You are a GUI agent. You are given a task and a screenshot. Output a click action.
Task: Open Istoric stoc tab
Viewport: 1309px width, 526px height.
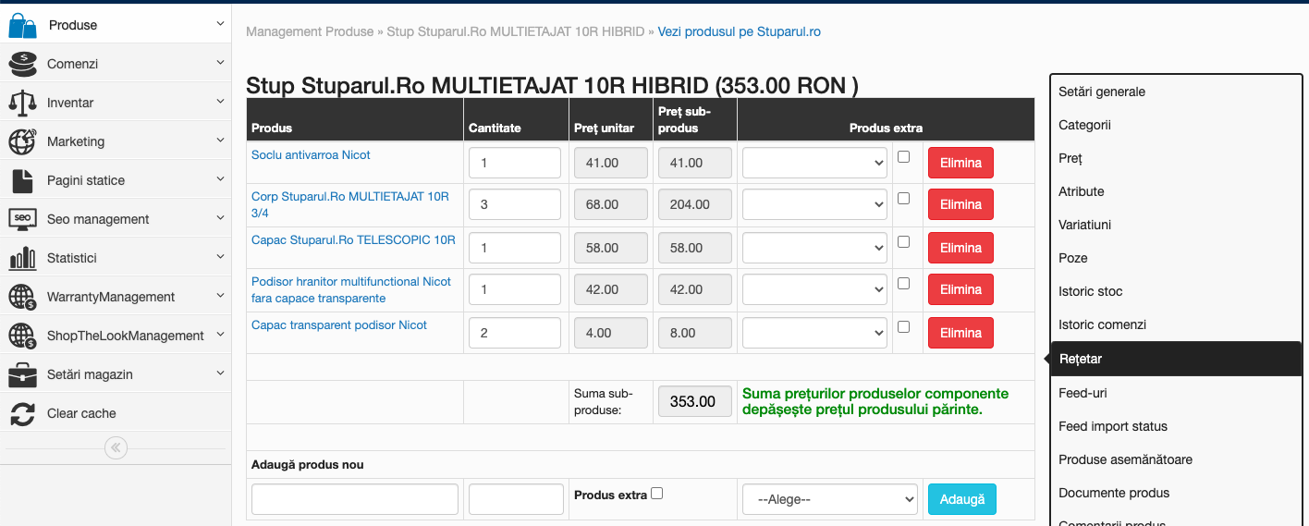[1091, 291]
